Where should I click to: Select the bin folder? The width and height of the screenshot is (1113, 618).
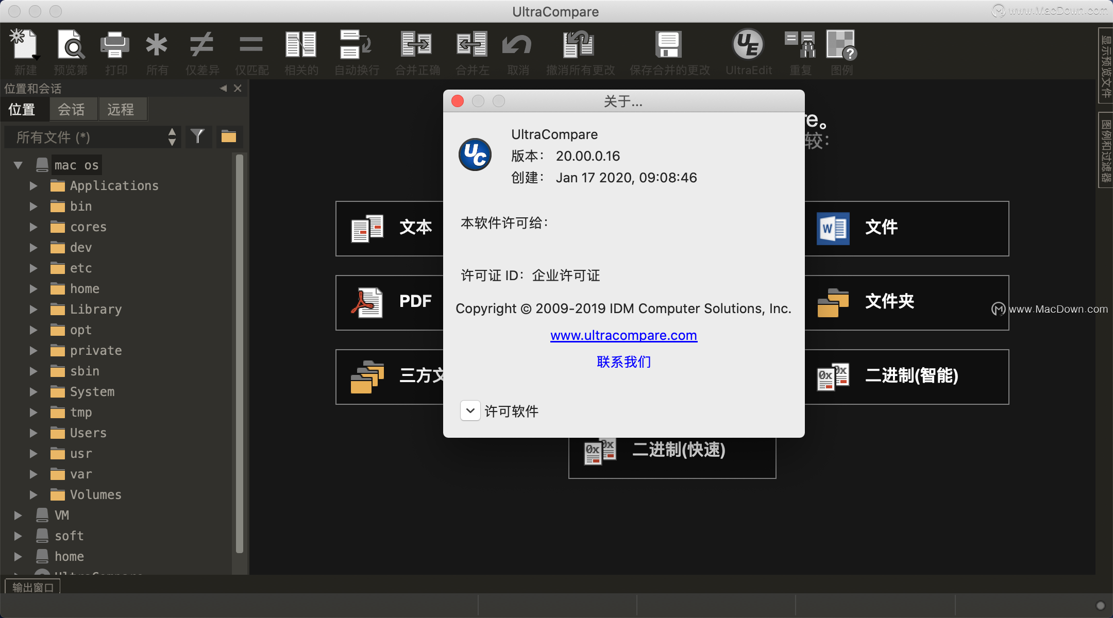(x=81, y=207)
